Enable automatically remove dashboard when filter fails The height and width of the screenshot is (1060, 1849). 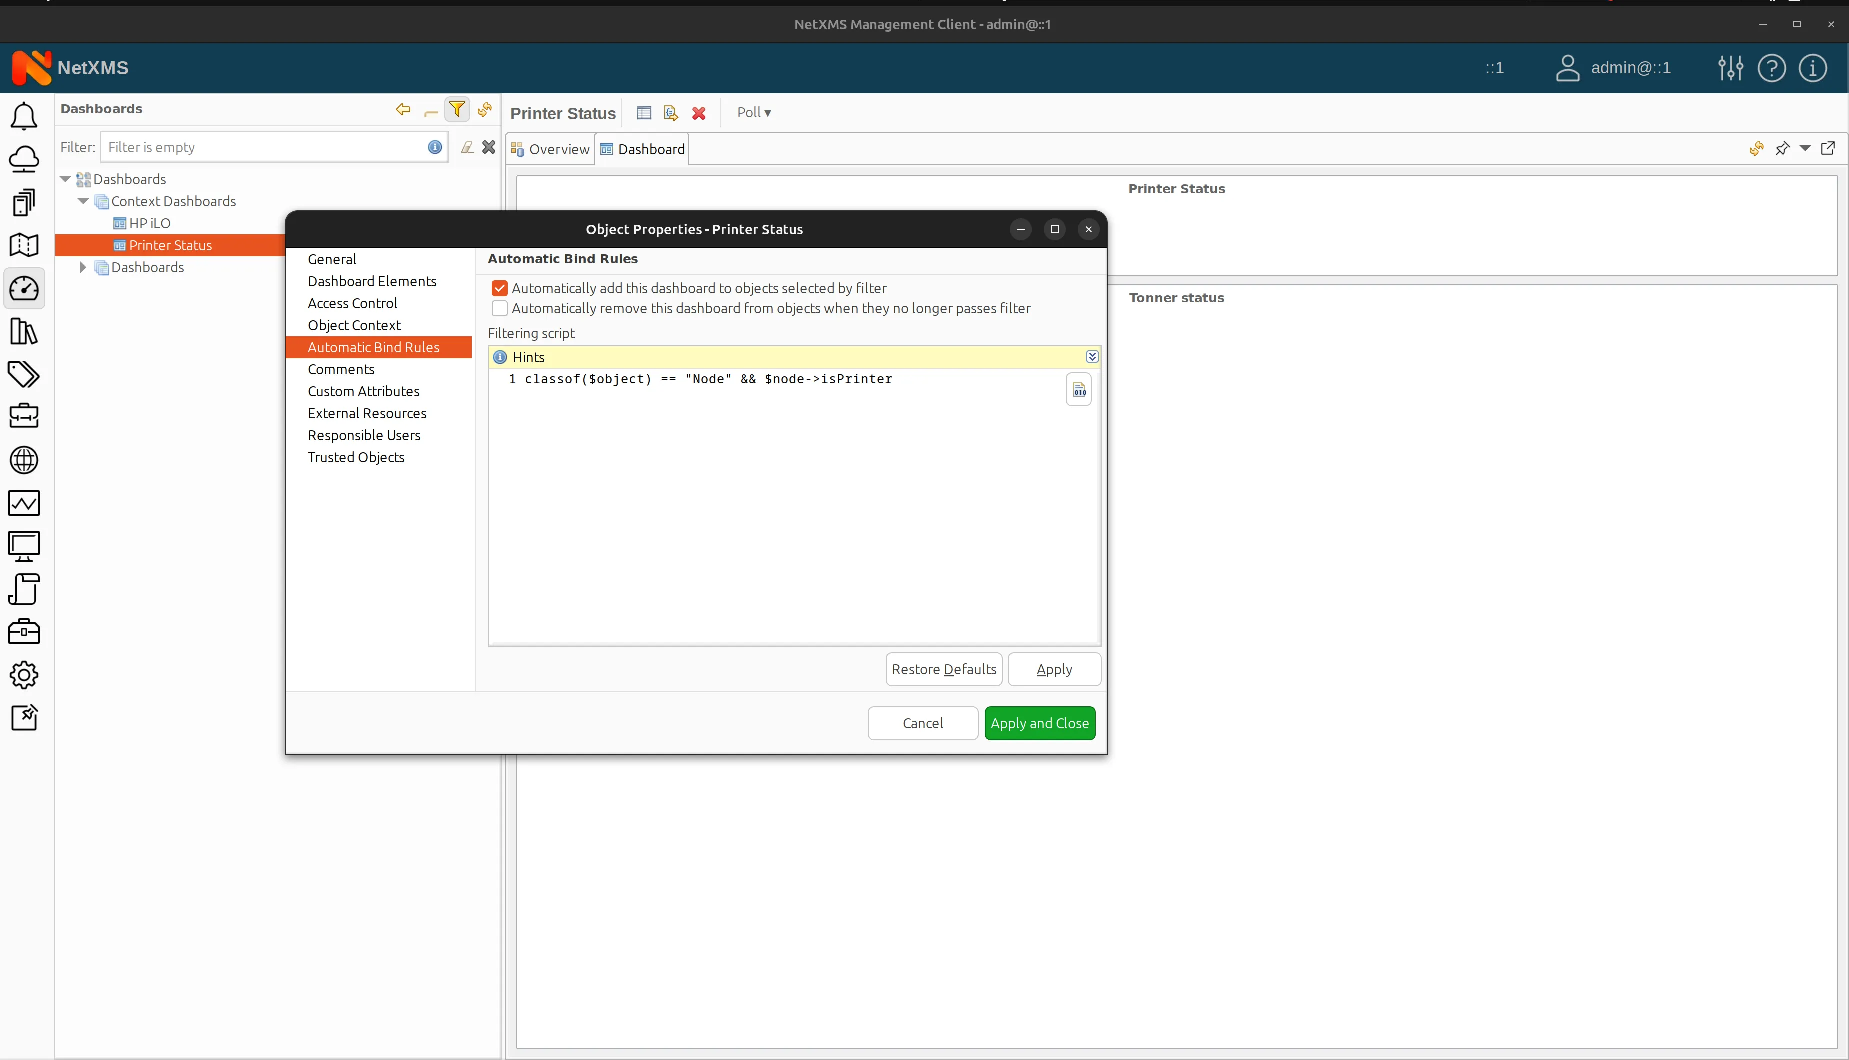pos(499,308)
